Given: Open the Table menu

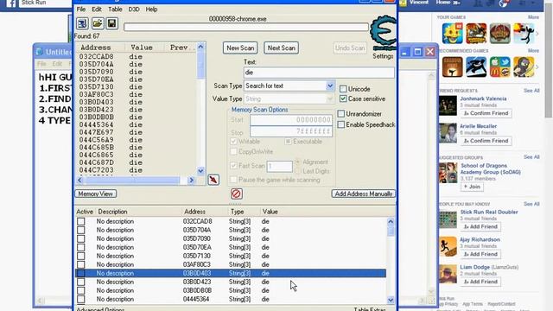Looking at the screenshot, I should (115, 10).
